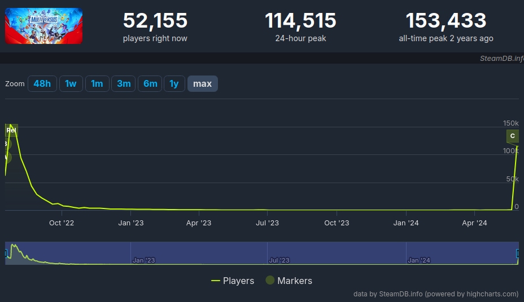Image resolution: width=524 pixels, height=302 pixels.
Task: Set chart zoom to 48h
Action: tap(42, 84)
